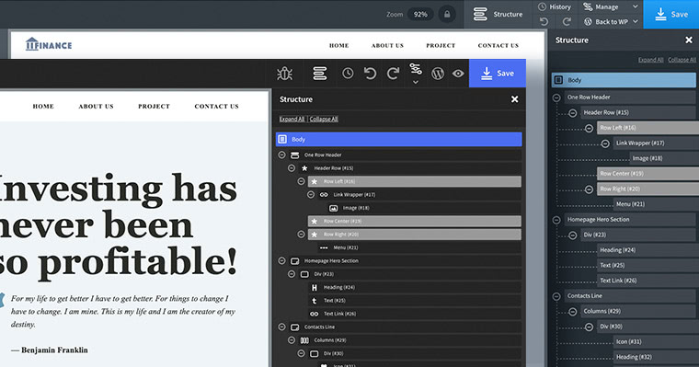Viewport: 699px width, 367px height.
Task: Click the WordPress logo icon in front toolbar
Action: [438, 74]
